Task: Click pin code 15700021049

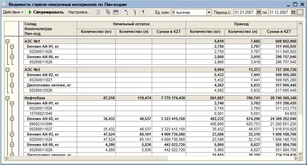Action: pos(41,113)
